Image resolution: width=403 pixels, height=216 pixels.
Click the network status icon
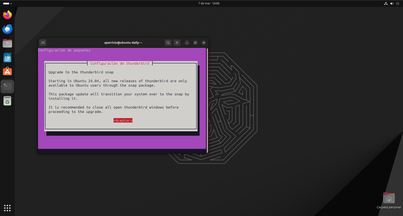[386, 3]
